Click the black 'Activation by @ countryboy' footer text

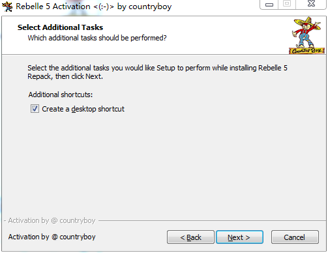click(52, 237)
